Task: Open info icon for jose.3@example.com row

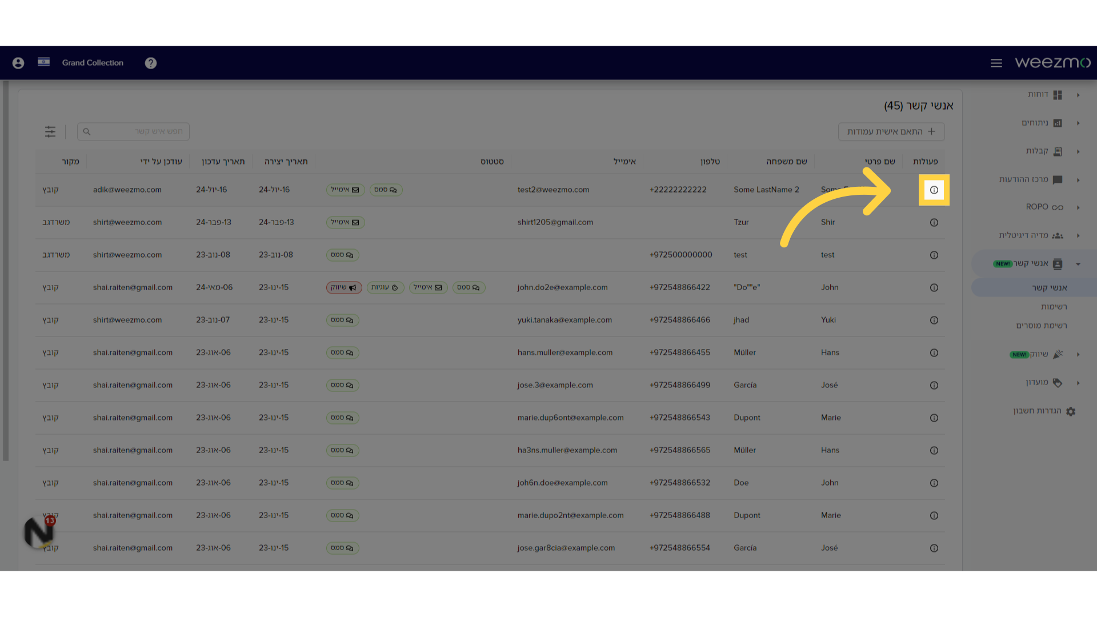Action: click(x=934, y=385)
